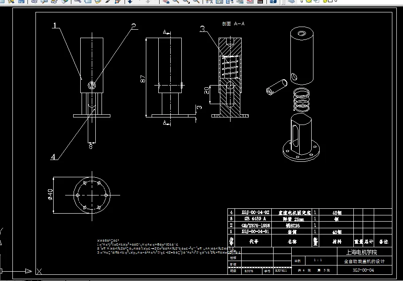Select the Ø40 diameter dimension
Screen dimensions: 403x281
pos(51,195)
